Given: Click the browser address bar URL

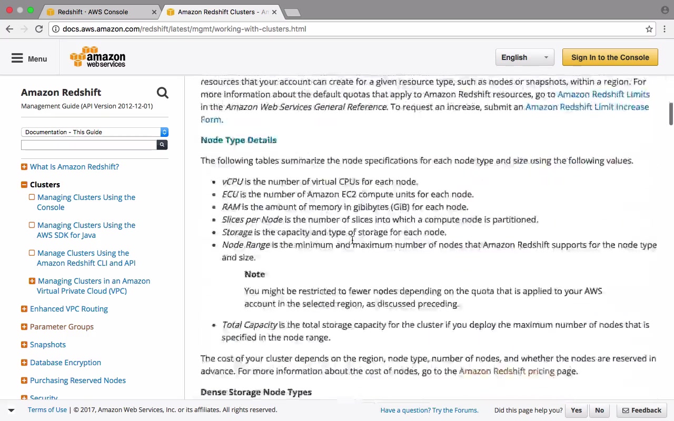Looking at the screenshot, I should click(184, 29).
